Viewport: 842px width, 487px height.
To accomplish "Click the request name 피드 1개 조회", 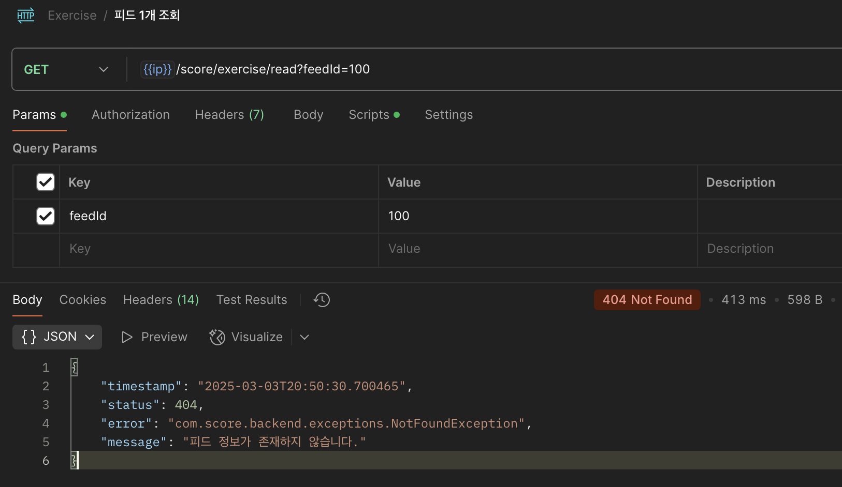I will 147,16.
